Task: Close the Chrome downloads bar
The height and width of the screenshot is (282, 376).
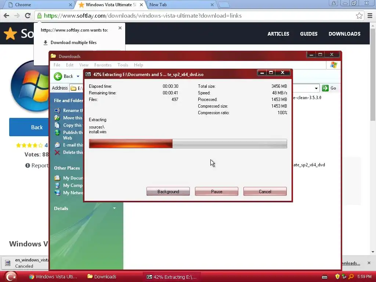Action: click(x=369, y=263)
